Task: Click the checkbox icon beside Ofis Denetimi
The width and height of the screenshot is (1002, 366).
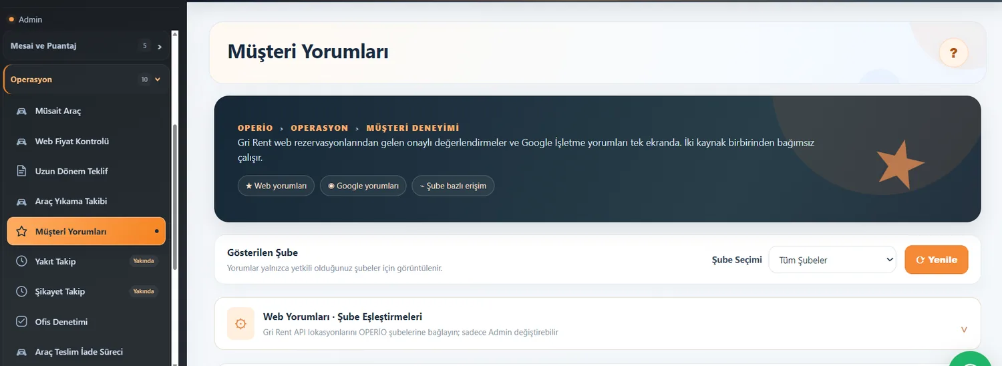Action: (21, 322)
